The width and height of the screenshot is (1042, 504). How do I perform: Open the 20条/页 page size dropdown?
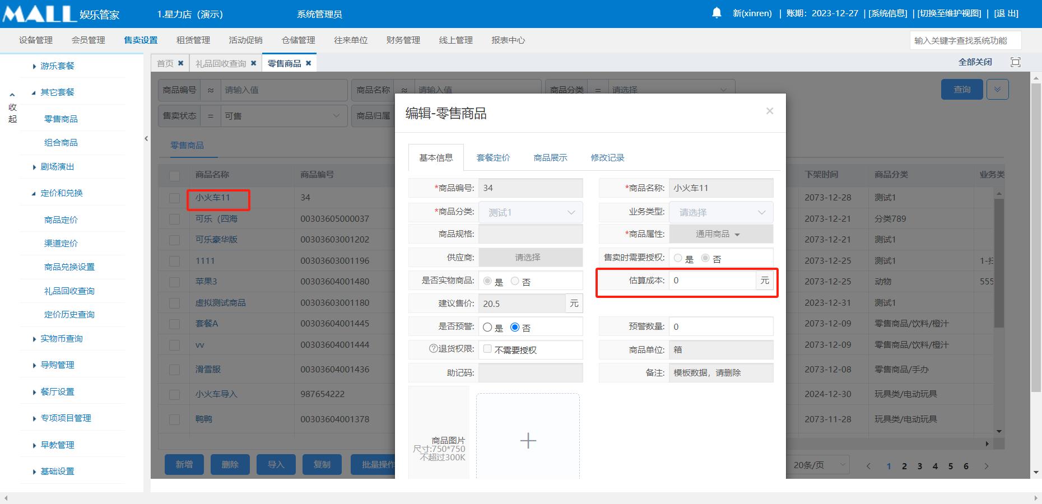pyautogui.click(x=819, y=465)
